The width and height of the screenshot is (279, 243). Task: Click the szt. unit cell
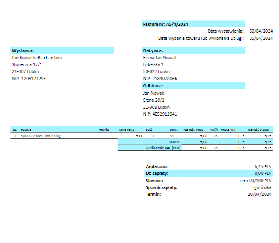[x=173, y=136]
